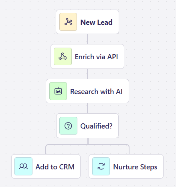Click connector between Research with AI and Qualified?
This screenshot has width=176, height=187.
(x=87, y=108)
